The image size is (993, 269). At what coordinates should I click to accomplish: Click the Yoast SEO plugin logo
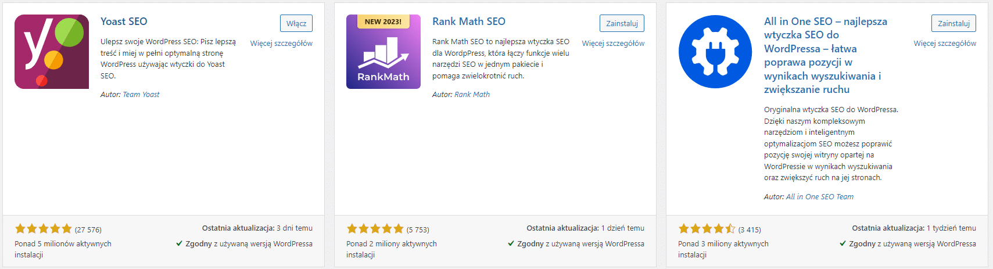tap(52, 52)
